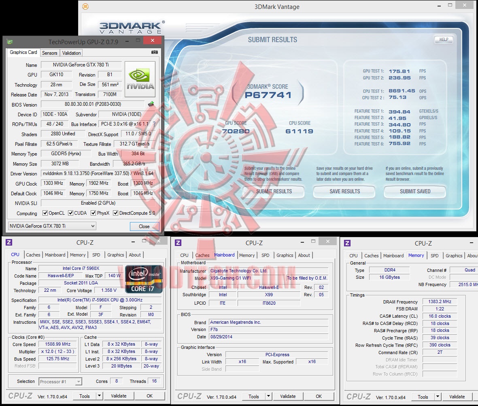Image resolution: width=478 pixels, height=406 pixels.
Task: Click the Core Speed value 1508.99 MHz
Action: click(57, 344)
